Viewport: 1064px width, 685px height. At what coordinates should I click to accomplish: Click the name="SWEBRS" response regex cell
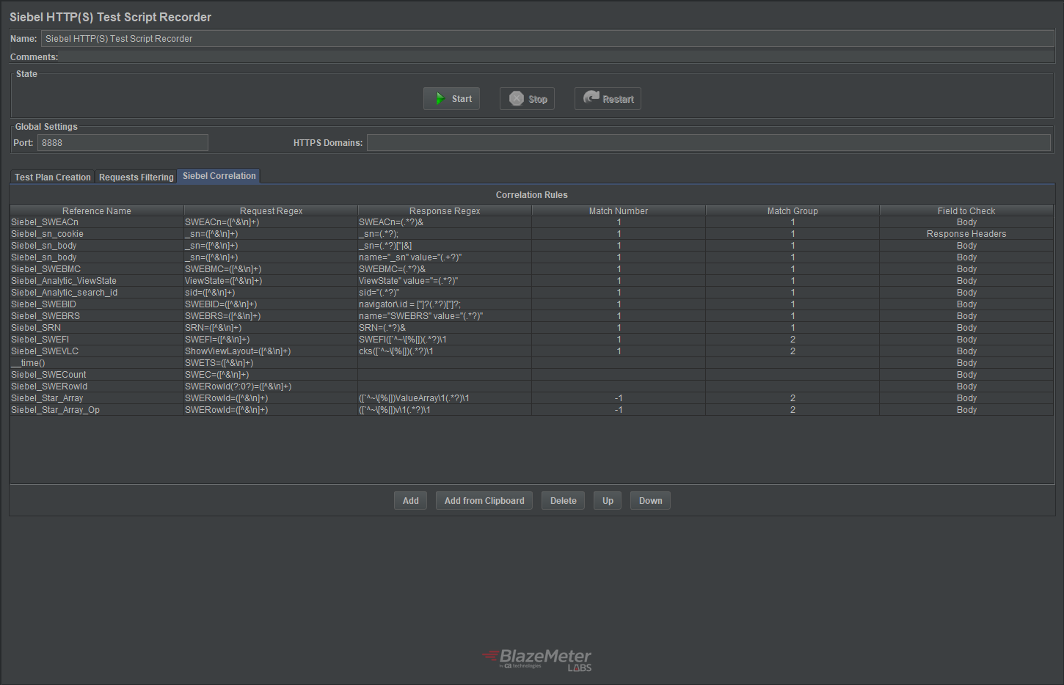(445, 316)
